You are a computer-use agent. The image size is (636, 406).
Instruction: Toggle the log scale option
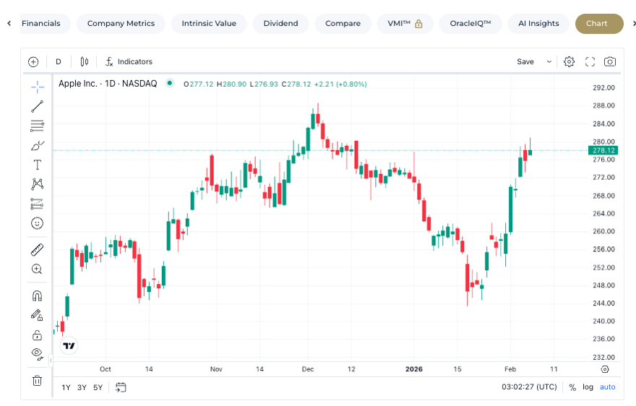click(x=588, y=387)
